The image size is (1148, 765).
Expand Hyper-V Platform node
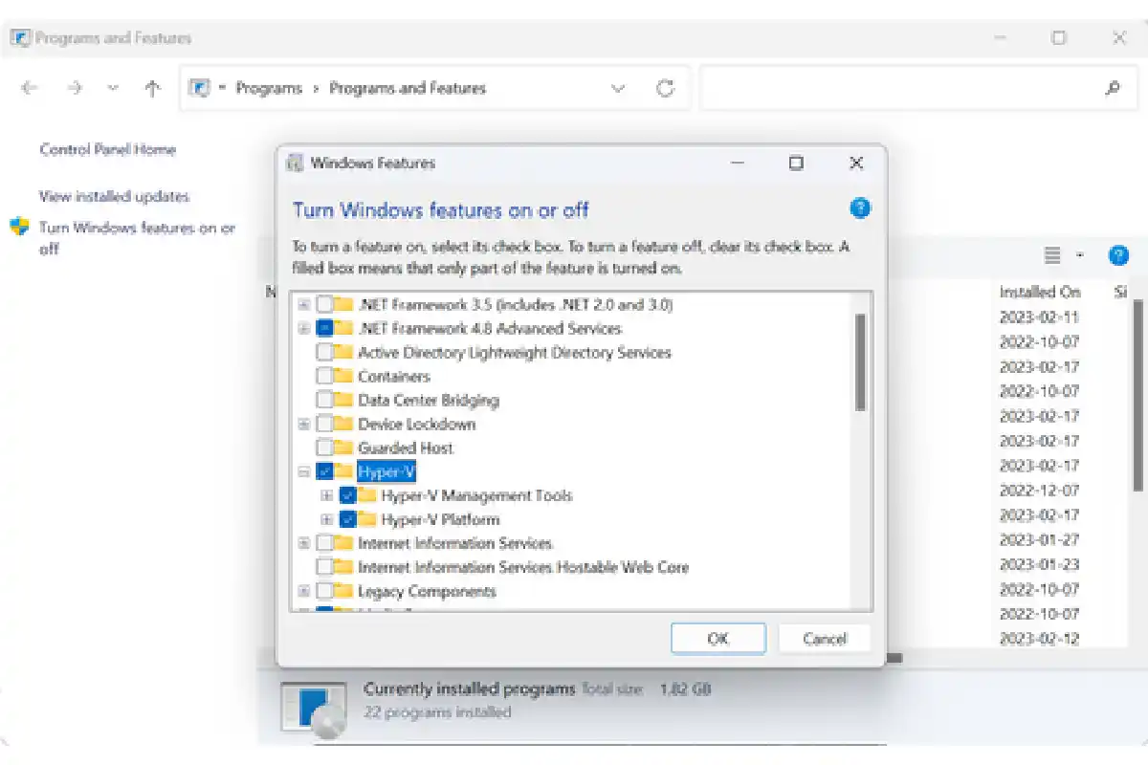[x=327, y=519]
